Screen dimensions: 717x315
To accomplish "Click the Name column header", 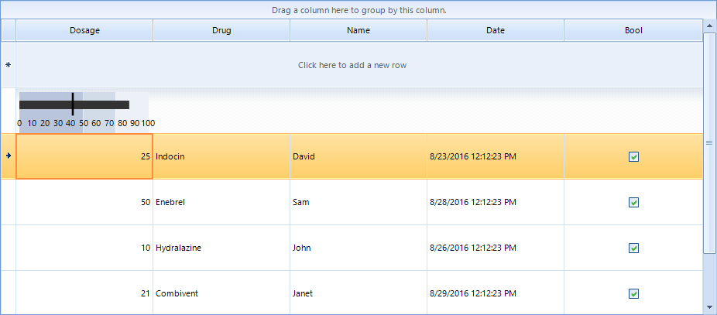I will 358,31.
